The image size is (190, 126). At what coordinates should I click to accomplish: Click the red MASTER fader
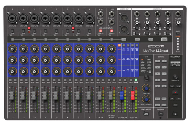point(133,96)
